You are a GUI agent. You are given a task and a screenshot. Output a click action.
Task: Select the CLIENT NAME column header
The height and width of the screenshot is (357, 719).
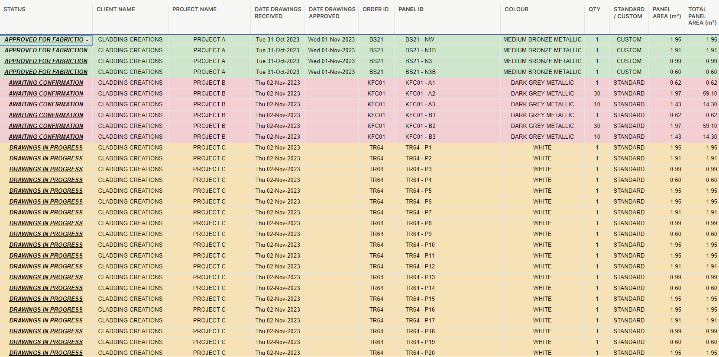pos(116,10)
